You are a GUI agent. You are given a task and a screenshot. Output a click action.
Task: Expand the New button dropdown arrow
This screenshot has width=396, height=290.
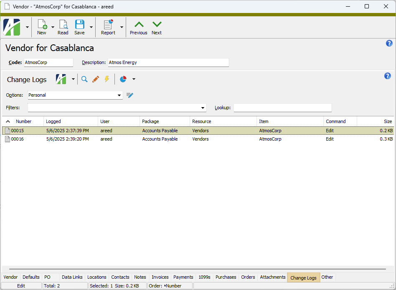(x=53, y=27)
